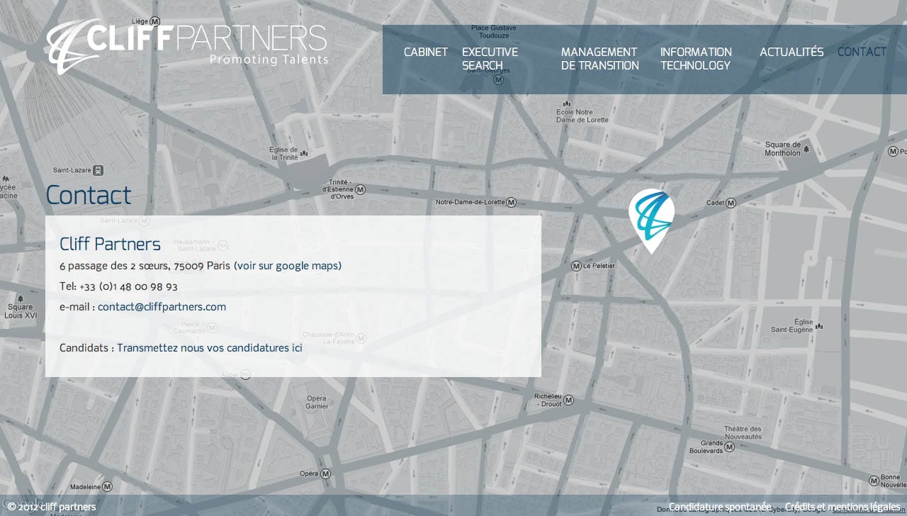The height and width of the screenshot is (516, 907).
Task: Go to Management de Transition page
Action: click(600, 59)
